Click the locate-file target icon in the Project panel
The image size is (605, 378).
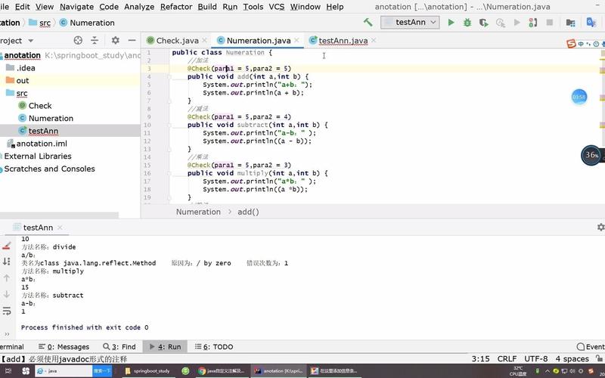tap(78, 40)
